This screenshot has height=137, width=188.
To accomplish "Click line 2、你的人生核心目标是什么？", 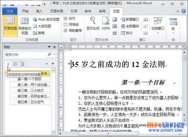I will click(103, 103).
